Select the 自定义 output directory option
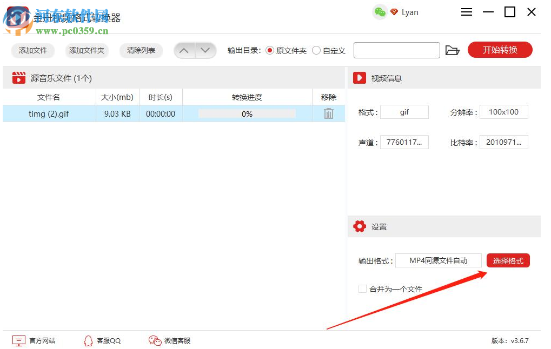 (316, 50)
